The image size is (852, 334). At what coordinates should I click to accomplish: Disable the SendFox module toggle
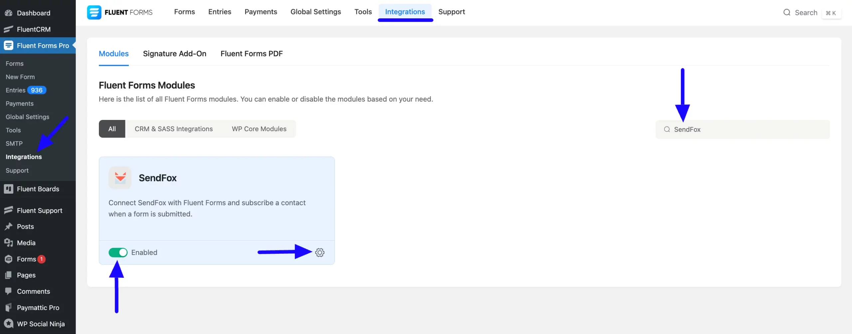[x=118, y=252]
